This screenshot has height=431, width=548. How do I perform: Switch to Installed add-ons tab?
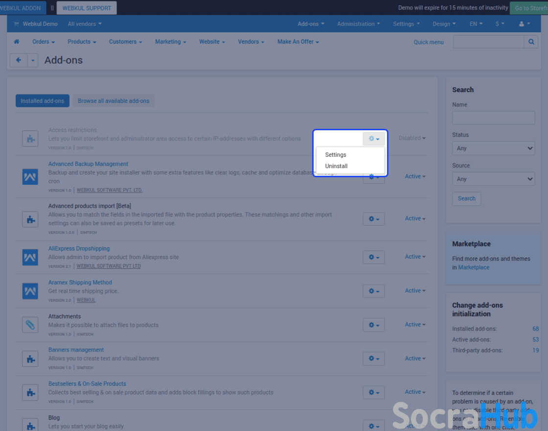tap(42, 101)
